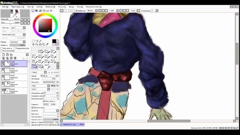Flip the canvas view horizontally
Viewport: 240px width, 135px height.
(x=138, y=10)
